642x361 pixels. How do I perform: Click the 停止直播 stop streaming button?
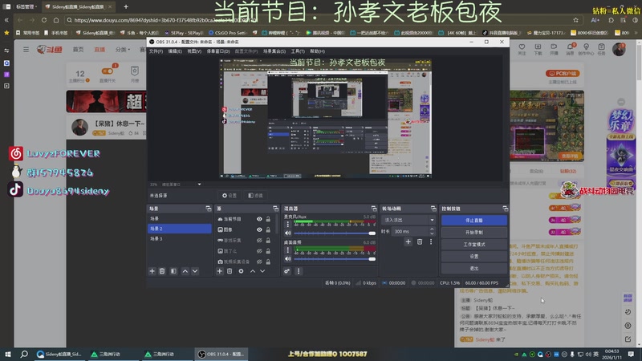474,220
